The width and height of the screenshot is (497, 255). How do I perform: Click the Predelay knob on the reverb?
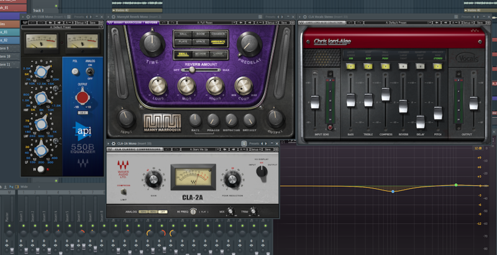(249, 43)
